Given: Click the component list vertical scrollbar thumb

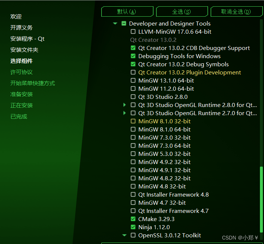Looking at the screenshot, I should (x=261, y=200).
